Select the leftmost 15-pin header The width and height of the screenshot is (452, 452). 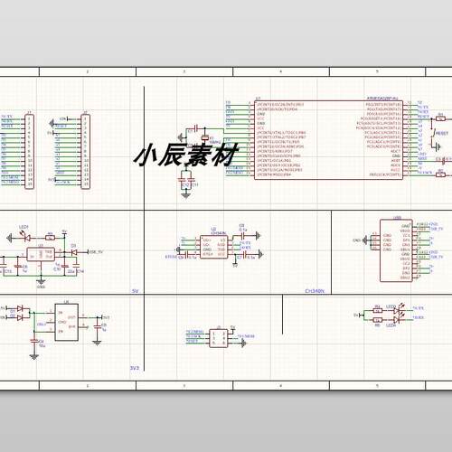[29, 152]
